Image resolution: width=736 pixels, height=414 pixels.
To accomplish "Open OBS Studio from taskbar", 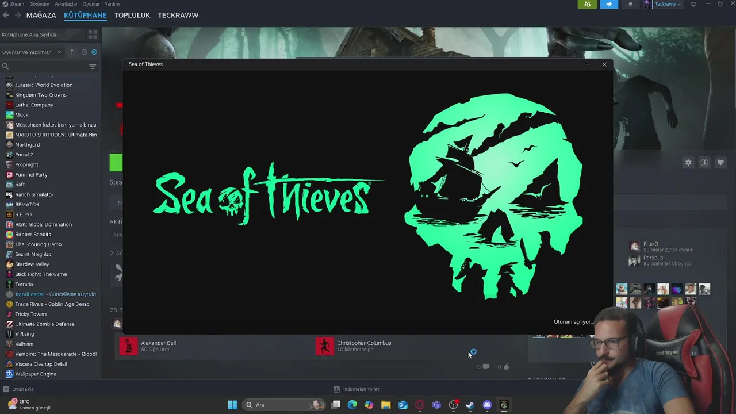I will (454, 405).
